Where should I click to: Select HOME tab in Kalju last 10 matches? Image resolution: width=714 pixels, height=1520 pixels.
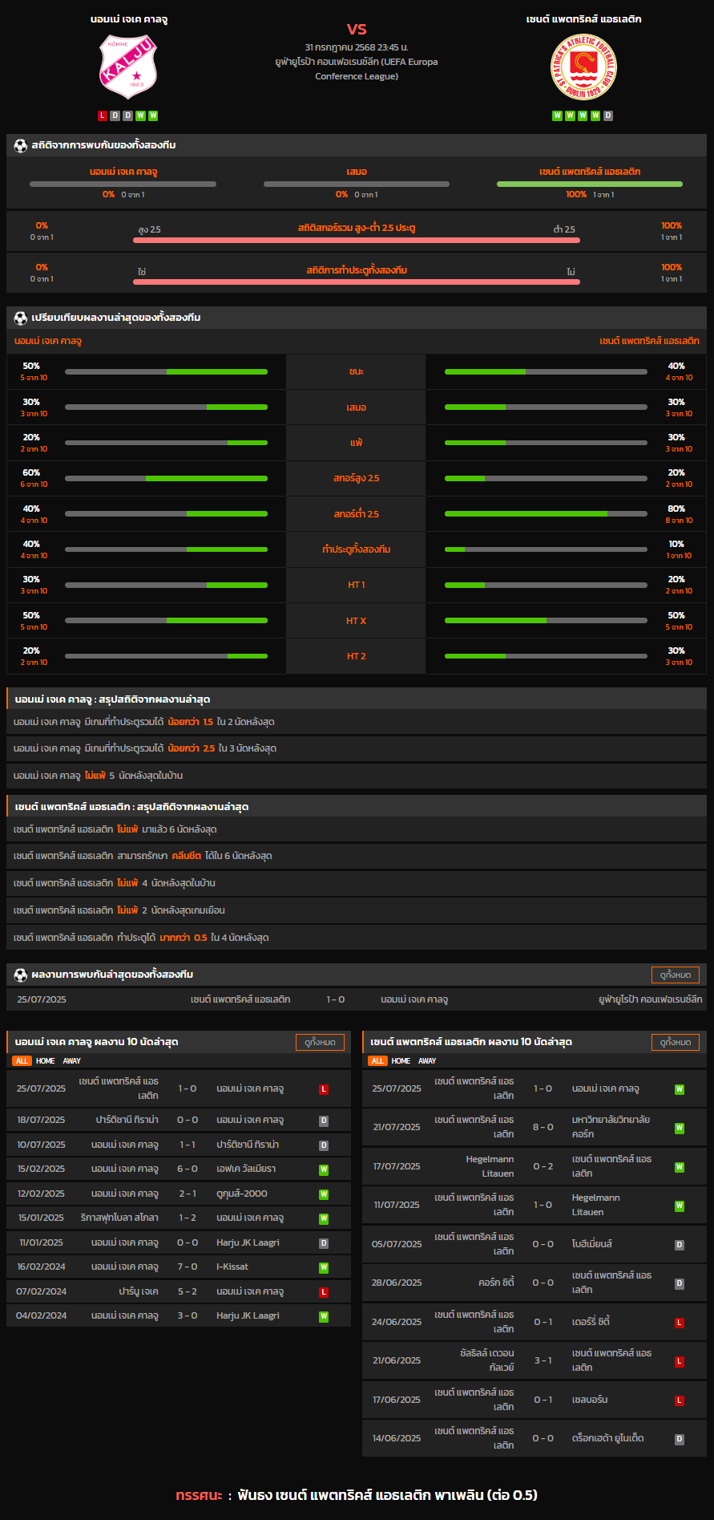pos(46,1060)
